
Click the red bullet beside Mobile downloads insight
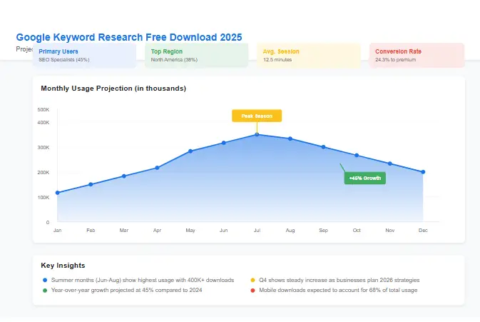coord(252,291)
